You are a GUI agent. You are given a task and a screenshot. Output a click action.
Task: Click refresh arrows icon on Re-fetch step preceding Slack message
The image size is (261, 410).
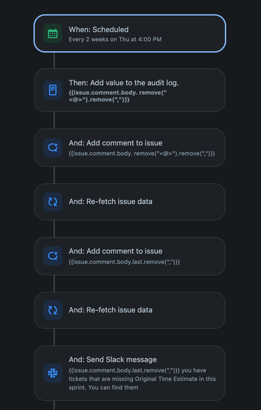(52, 310)
